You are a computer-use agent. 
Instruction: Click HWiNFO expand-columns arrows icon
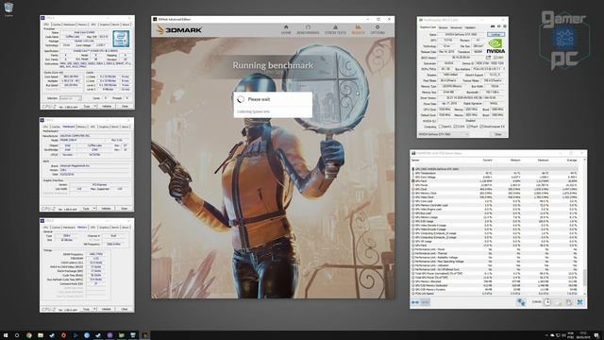click(415, 302)
